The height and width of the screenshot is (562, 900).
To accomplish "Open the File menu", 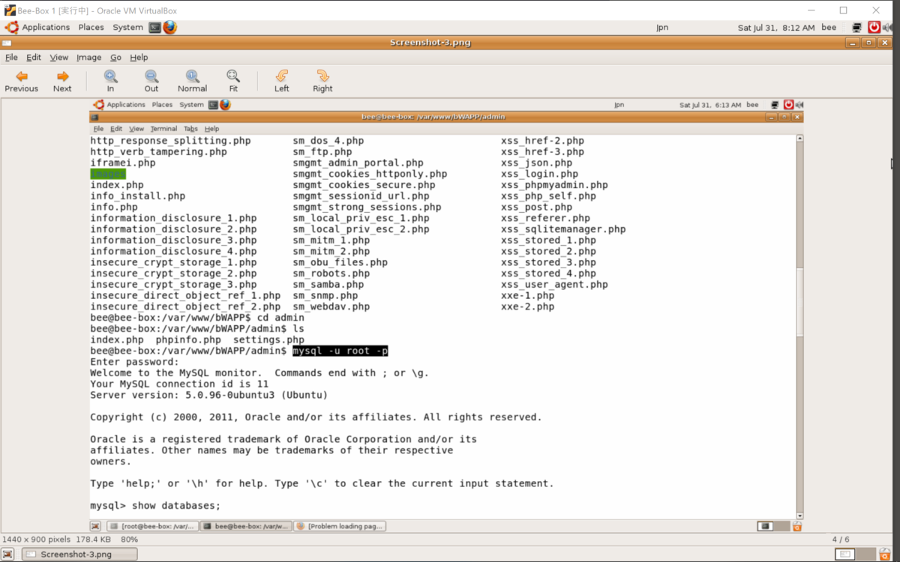I will (x=11, y=57).
